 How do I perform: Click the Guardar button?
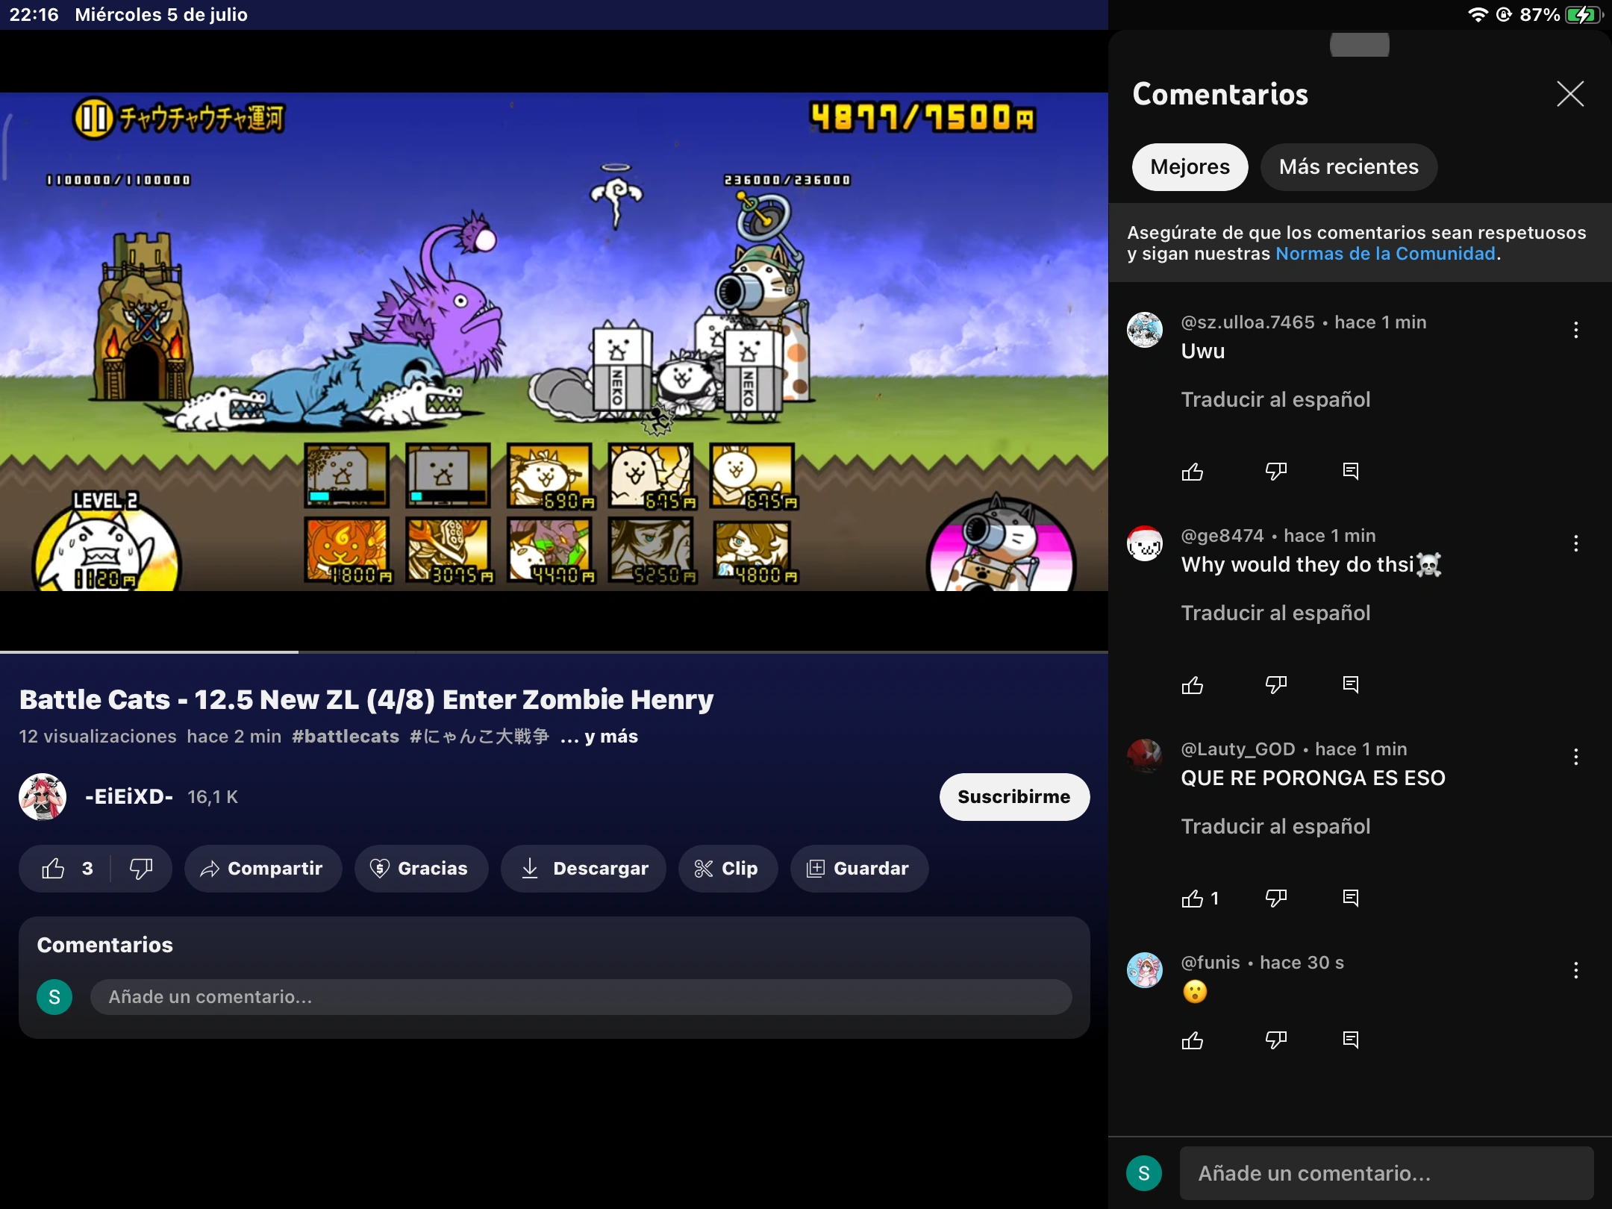point(859,869)
